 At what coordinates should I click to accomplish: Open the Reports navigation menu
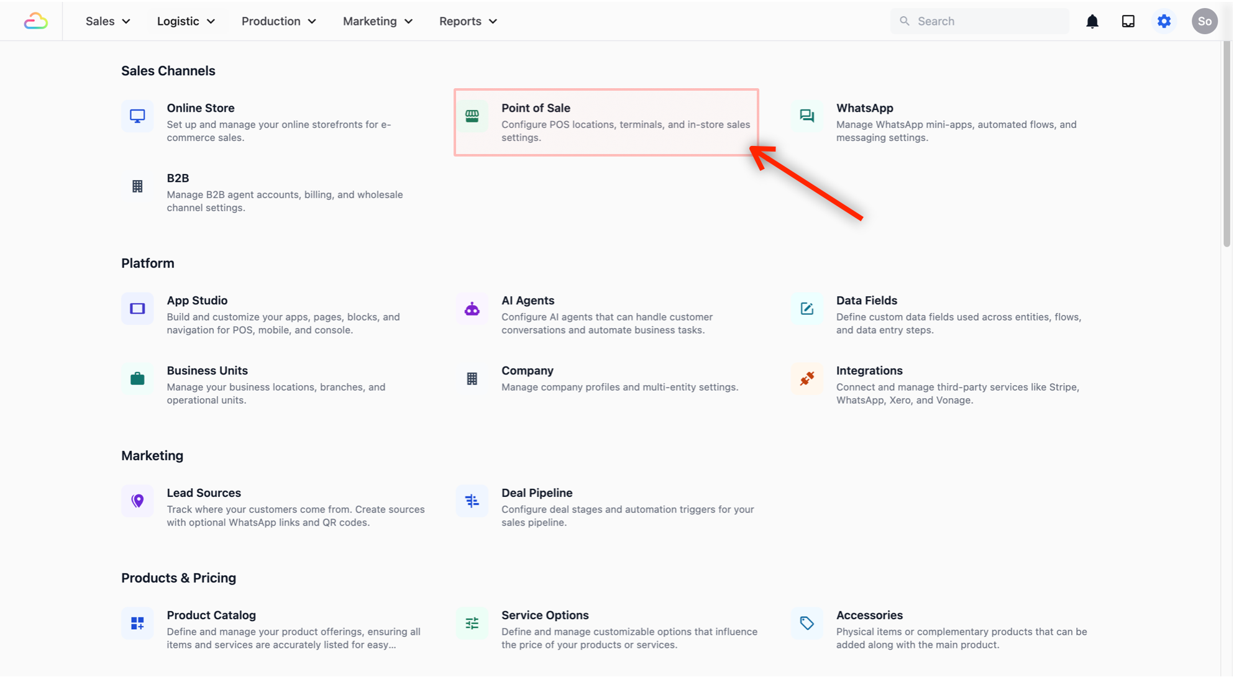(x=467, y=21)
